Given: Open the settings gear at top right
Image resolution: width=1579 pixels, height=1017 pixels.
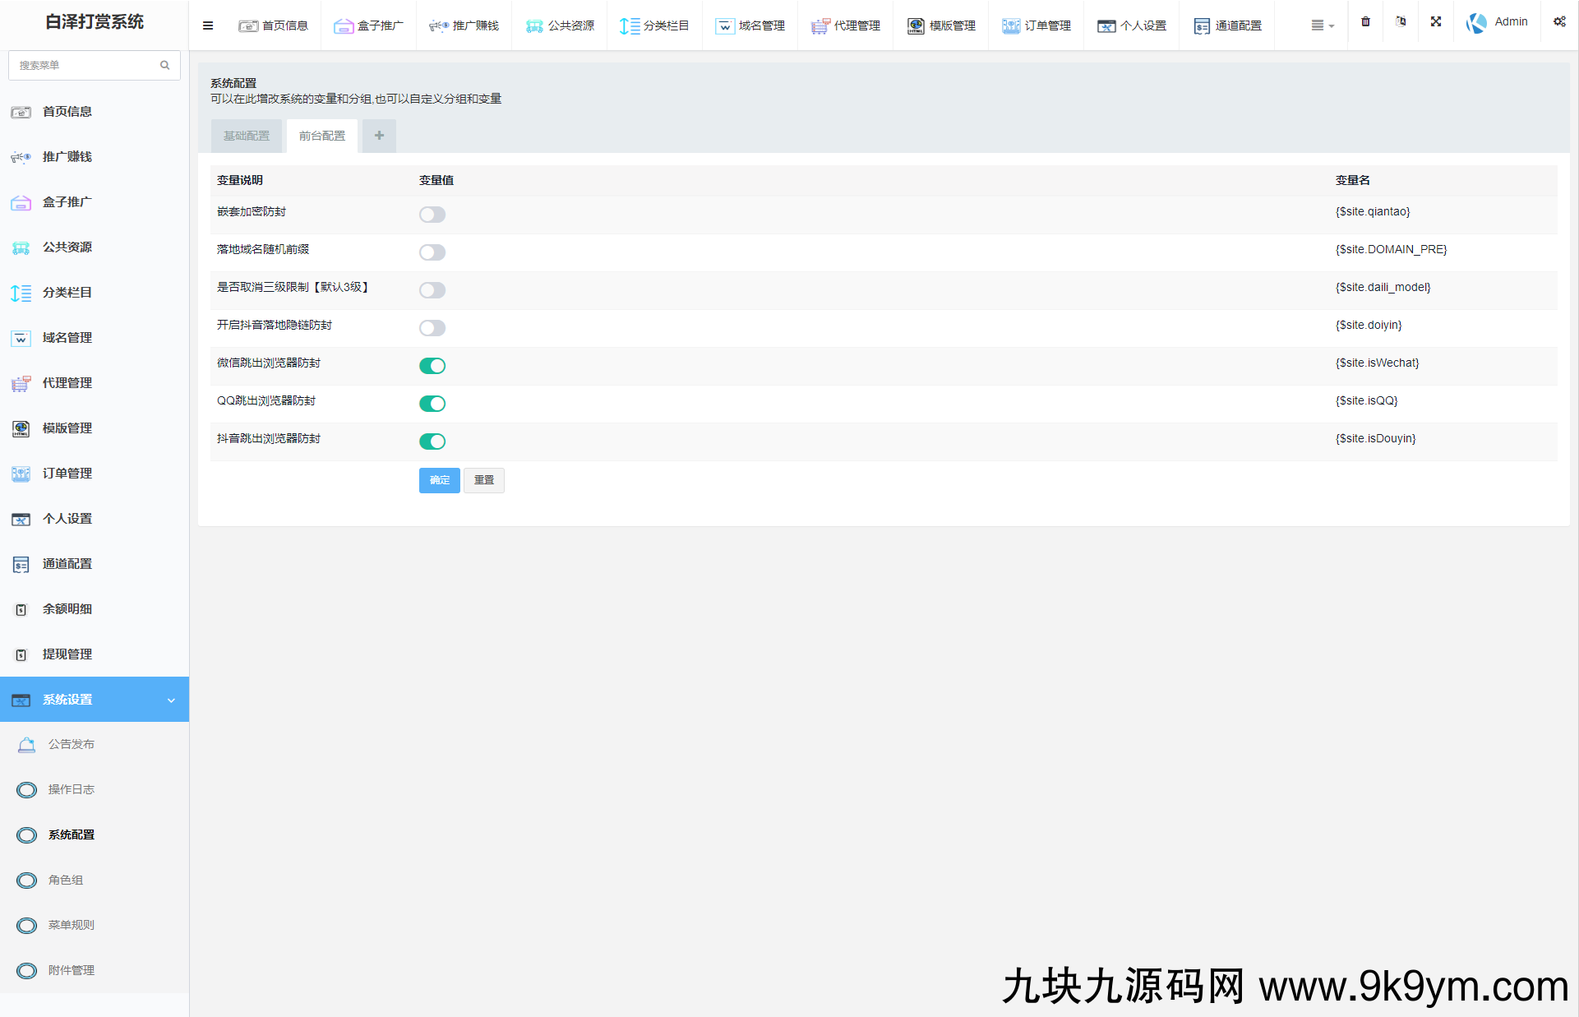Looking at the screenshot, I should tap(1560, 22).
